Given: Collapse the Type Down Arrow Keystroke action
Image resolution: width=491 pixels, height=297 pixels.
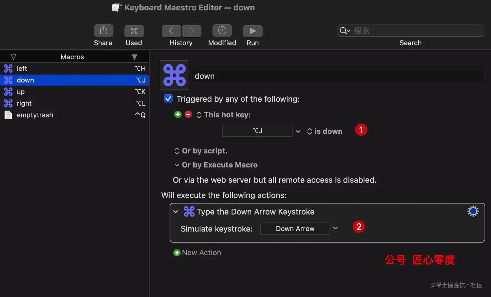Looking at the screenshot, I should point(176,212).
